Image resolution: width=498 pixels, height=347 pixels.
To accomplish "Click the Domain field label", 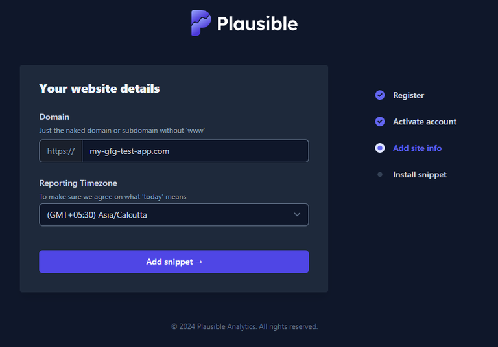I will (54, 117).
